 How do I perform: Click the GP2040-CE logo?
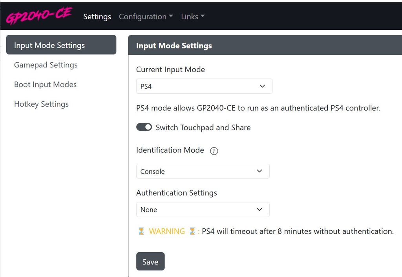(x=39, y=16)
